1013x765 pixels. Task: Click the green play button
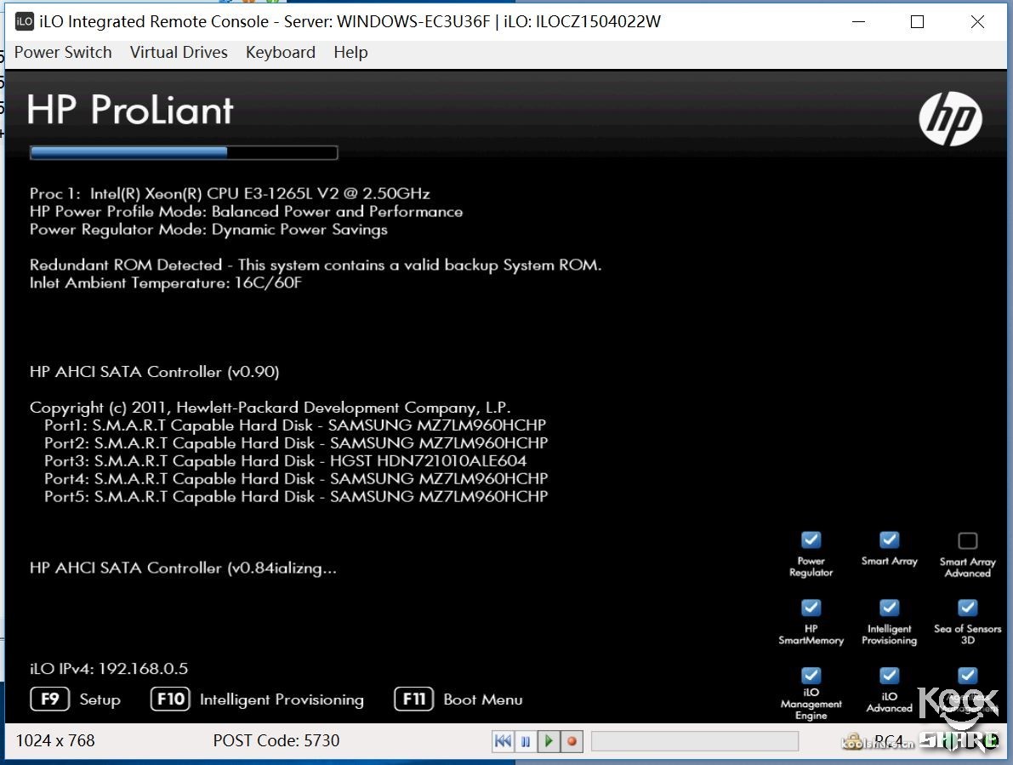[549, 740]
